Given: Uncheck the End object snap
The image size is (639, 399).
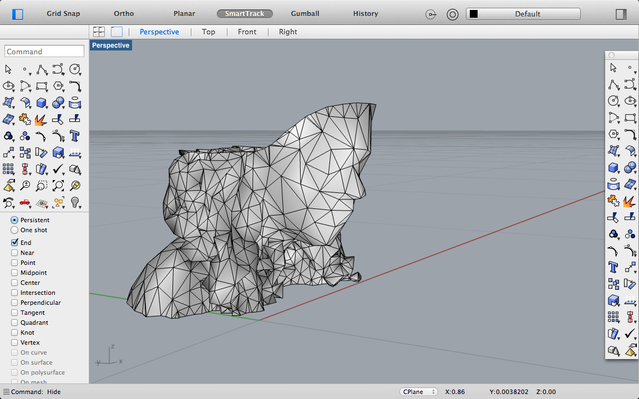Looking at the screenshot, I should point(15,243).
